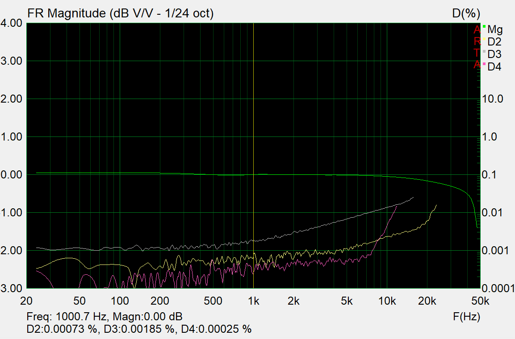This screenshot has width=515, height=339.
Task: Click the pink D4 legend color marker
Action: (x=484, y=64)
